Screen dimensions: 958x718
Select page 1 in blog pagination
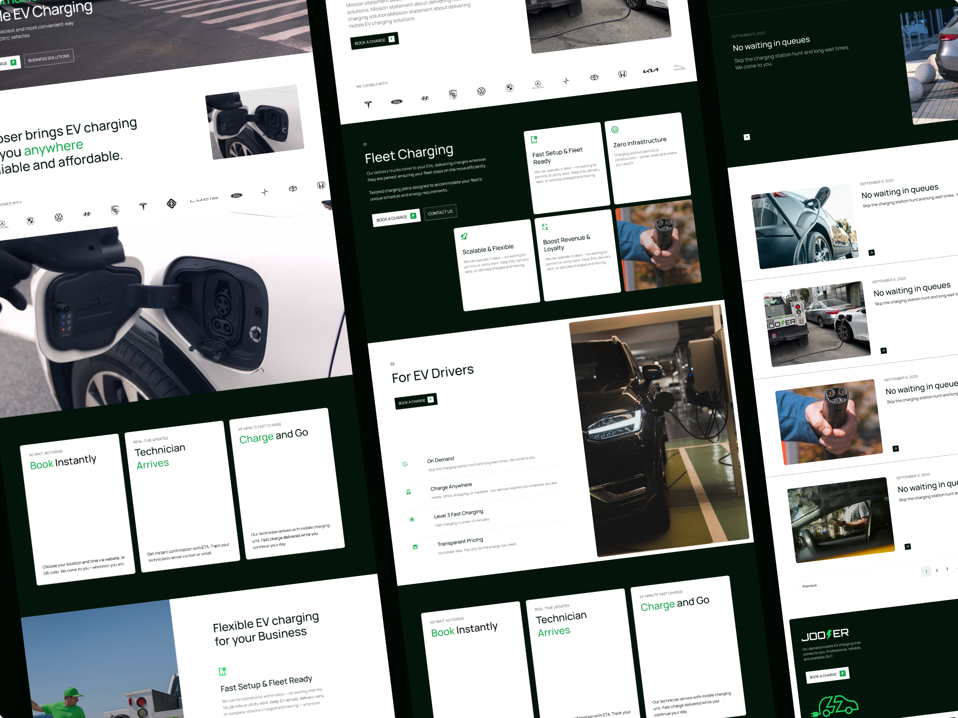click(926, 571)
